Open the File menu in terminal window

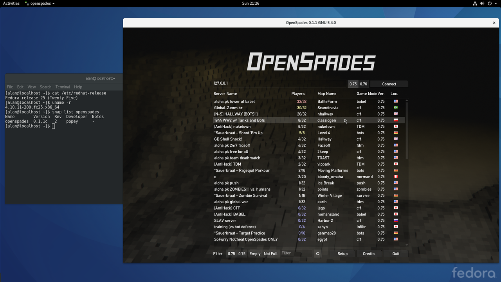(x=10, y=87)
